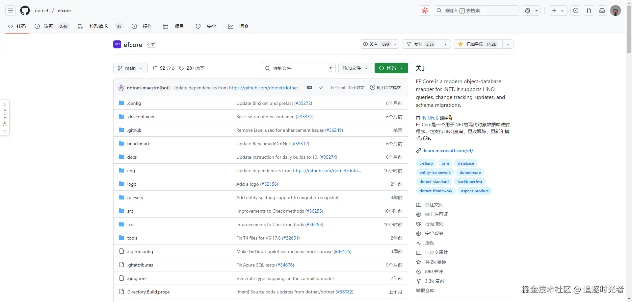Switch to the Actions tab
The height and width of the screenshot is (302, 632).
(142, 26)
